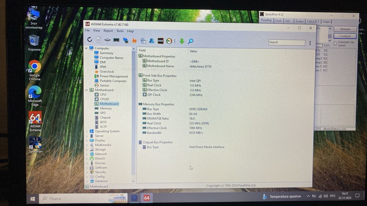Click the memory module toolbar icon
Screen dimensions: 367x206
[x=116, y=40]
